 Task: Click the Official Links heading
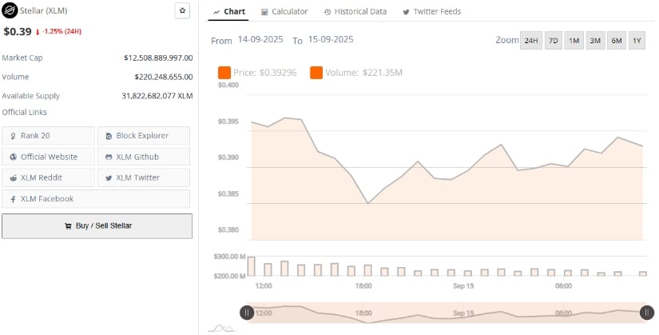(25, 113)
